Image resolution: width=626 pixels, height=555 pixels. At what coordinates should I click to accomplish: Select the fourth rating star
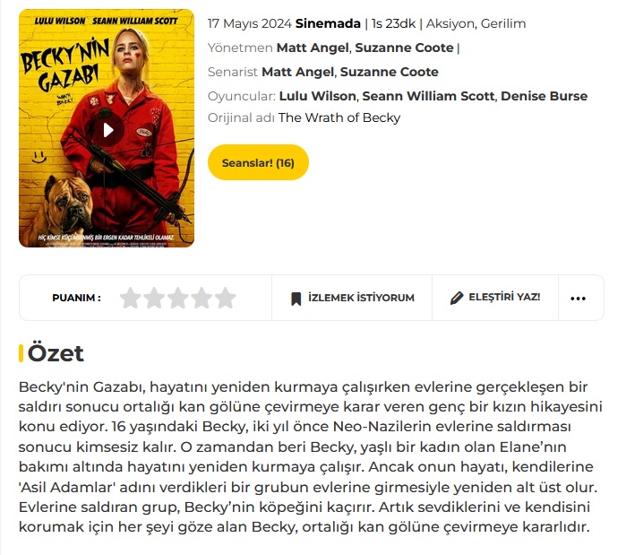(202, 298)
